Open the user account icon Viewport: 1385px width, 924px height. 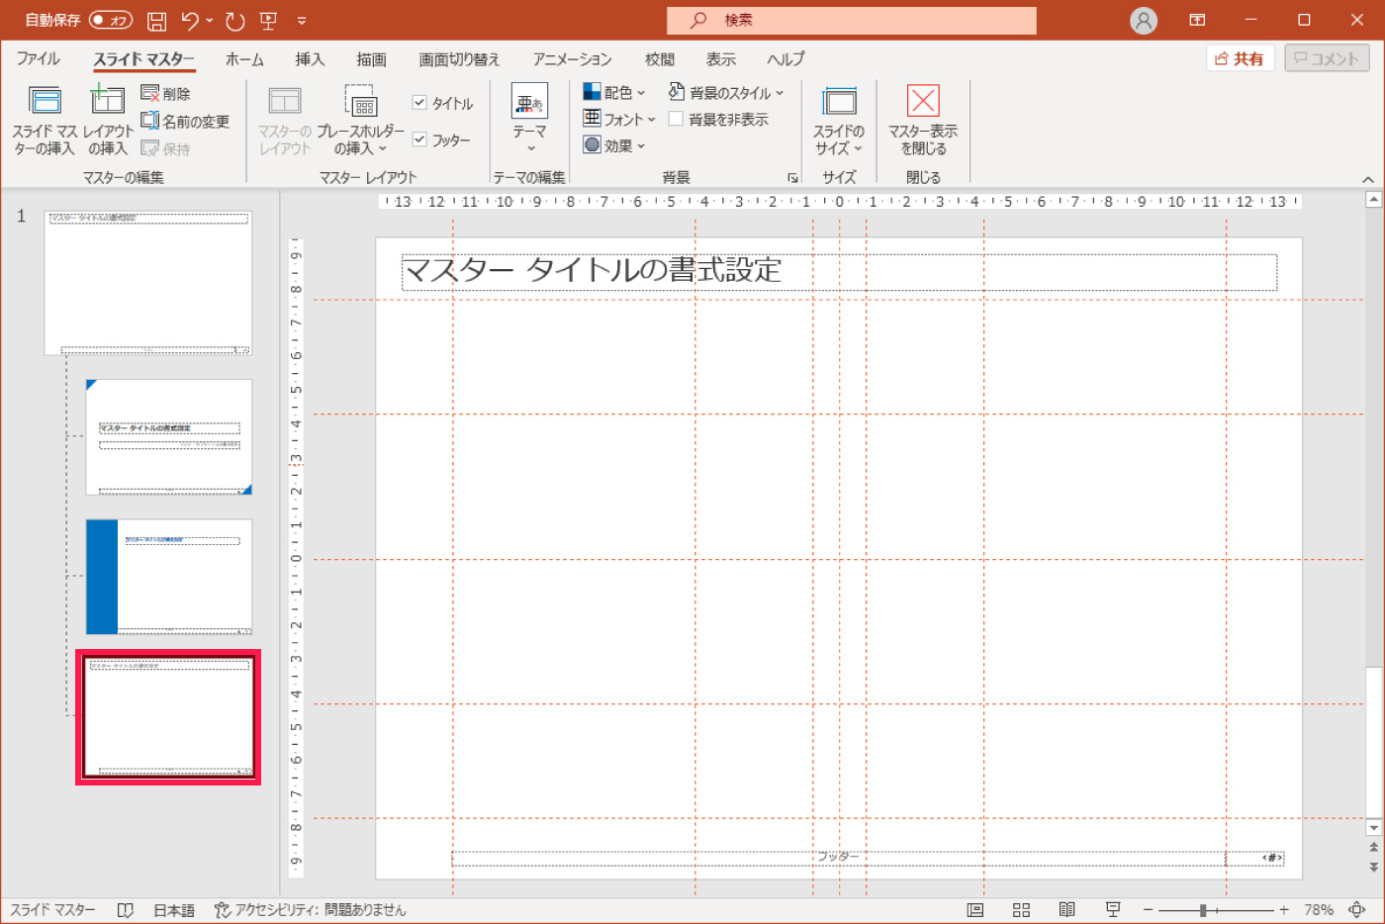tap(1144, 20)
